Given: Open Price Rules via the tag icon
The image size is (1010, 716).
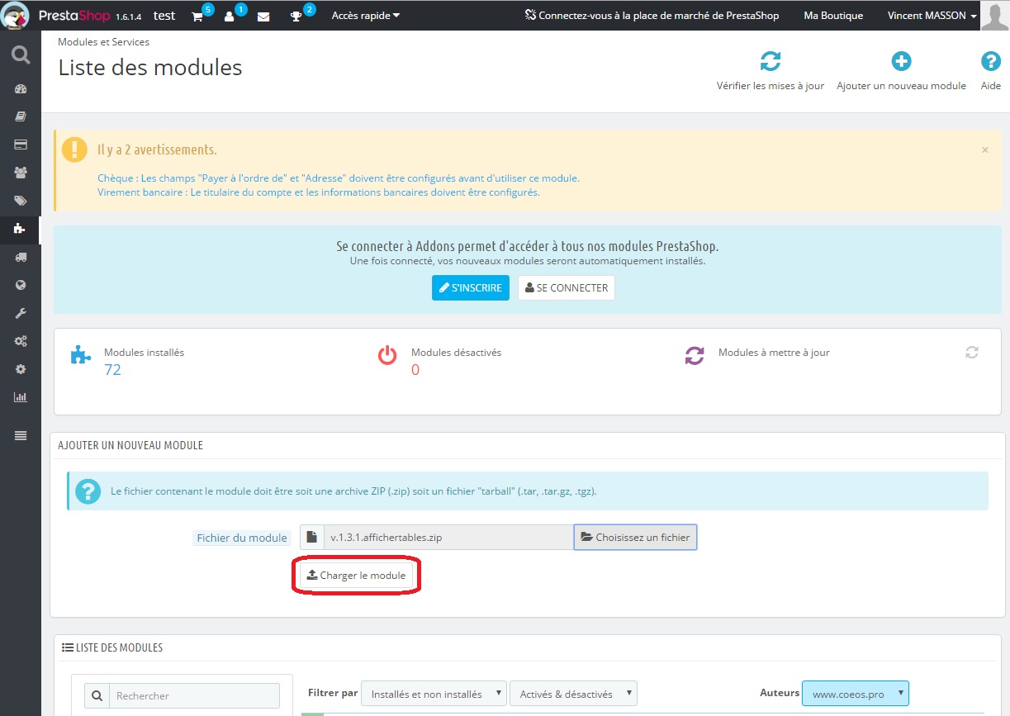Looking at the screenshot, I should pos(21,201).
